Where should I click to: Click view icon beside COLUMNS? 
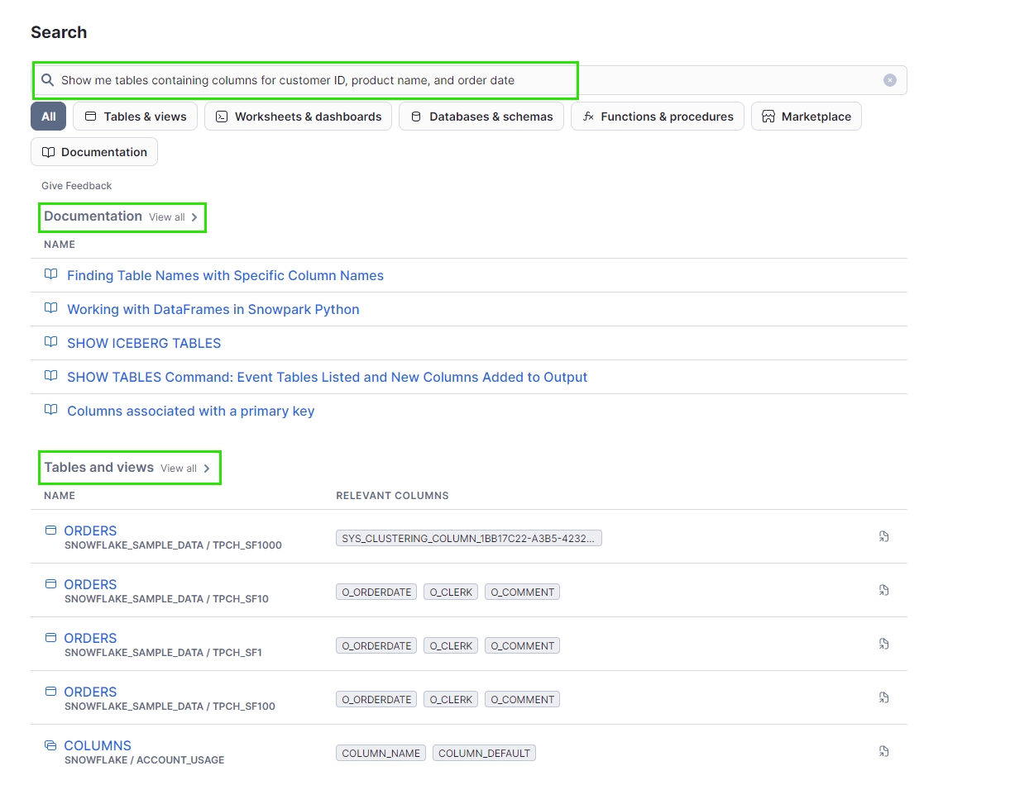click(x=50, y=745)
